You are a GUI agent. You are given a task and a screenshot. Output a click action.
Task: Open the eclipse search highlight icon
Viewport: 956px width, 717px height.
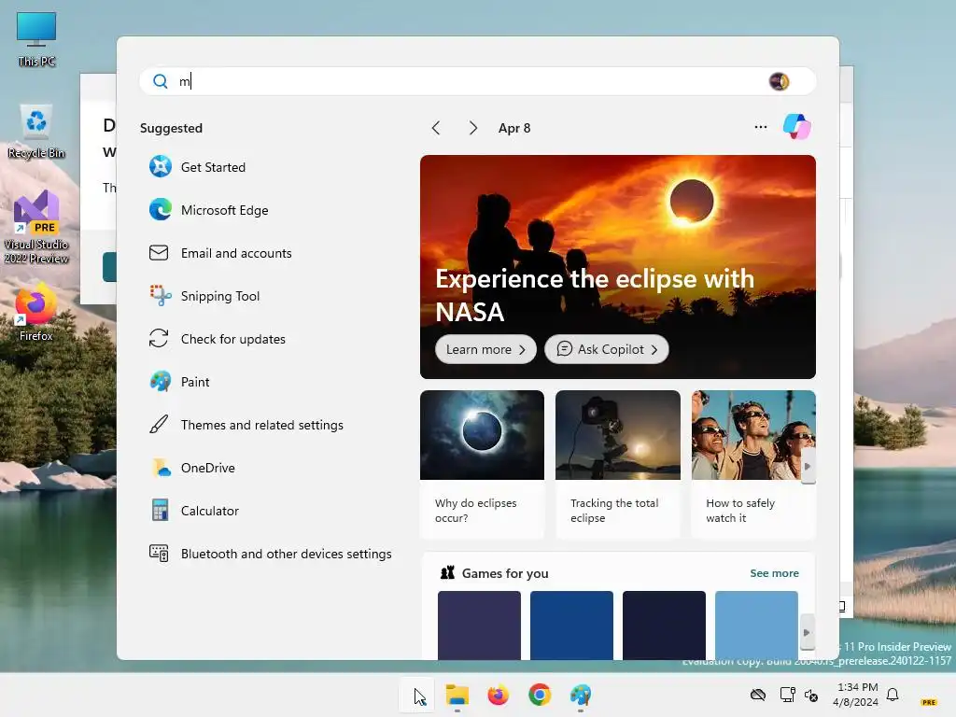tap(780, 81)
